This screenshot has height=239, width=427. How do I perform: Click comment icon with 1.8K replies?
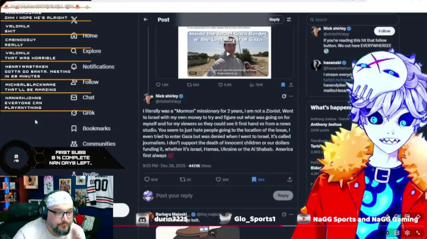click(x=158, y=85)
